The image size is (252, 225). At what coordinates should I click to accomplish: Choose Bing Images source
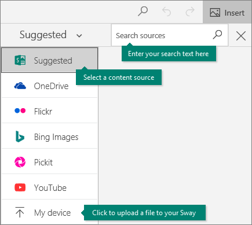pyautogui.click(x=50, y=137)
